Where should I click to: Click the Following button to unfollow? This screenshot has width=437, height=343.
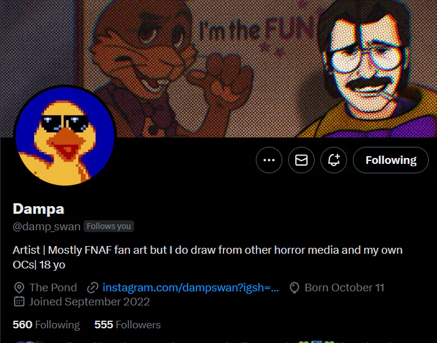tap(391, 160)
